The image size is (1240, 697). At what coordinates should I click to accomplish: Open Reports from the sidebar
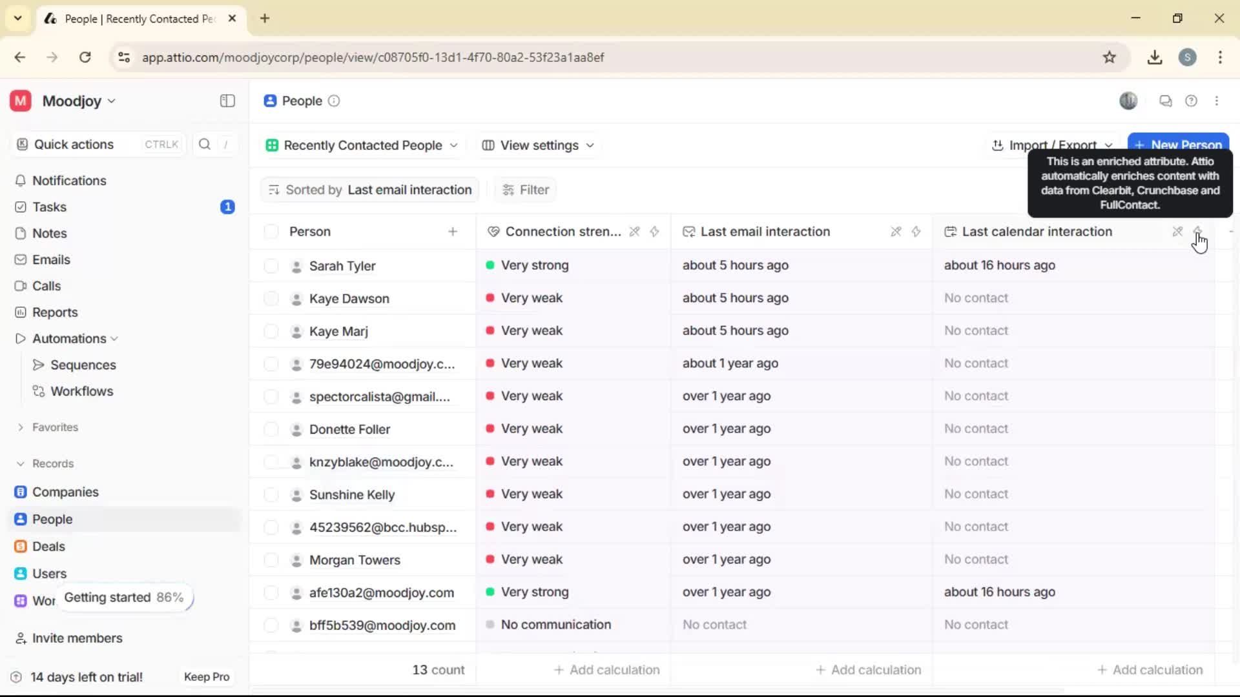pyautogui.click(x=54, y=312)
